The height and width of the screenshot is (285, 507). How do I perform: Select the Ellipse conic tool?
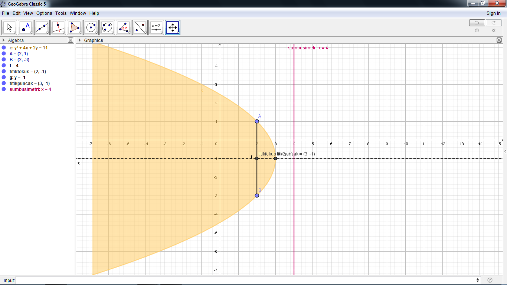click(107, 27)
